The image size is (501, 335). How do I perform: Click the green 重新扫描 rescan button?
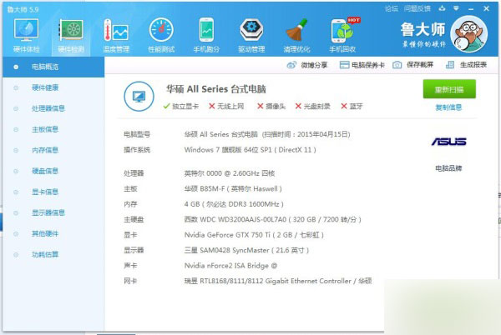(x=449, y=89)
